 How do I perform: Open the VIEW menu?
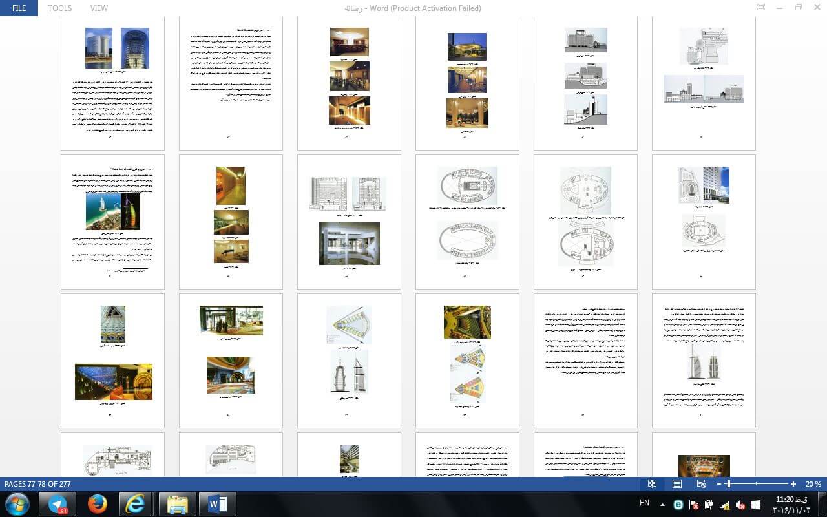tap(99, 8)
